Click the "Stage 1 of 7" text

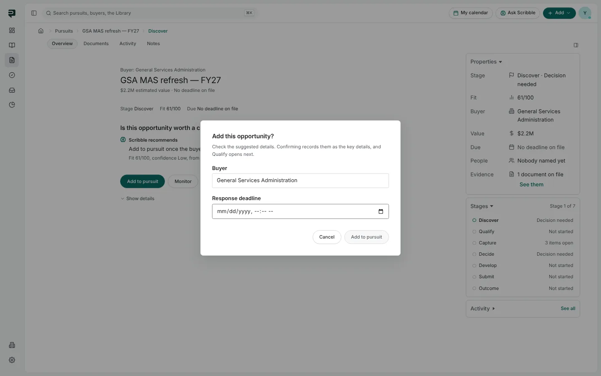(x=562, y=206)
